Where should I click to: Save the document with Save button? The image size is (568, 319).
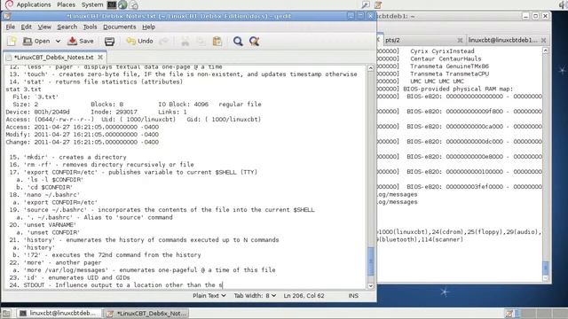[x=81, y=42]
